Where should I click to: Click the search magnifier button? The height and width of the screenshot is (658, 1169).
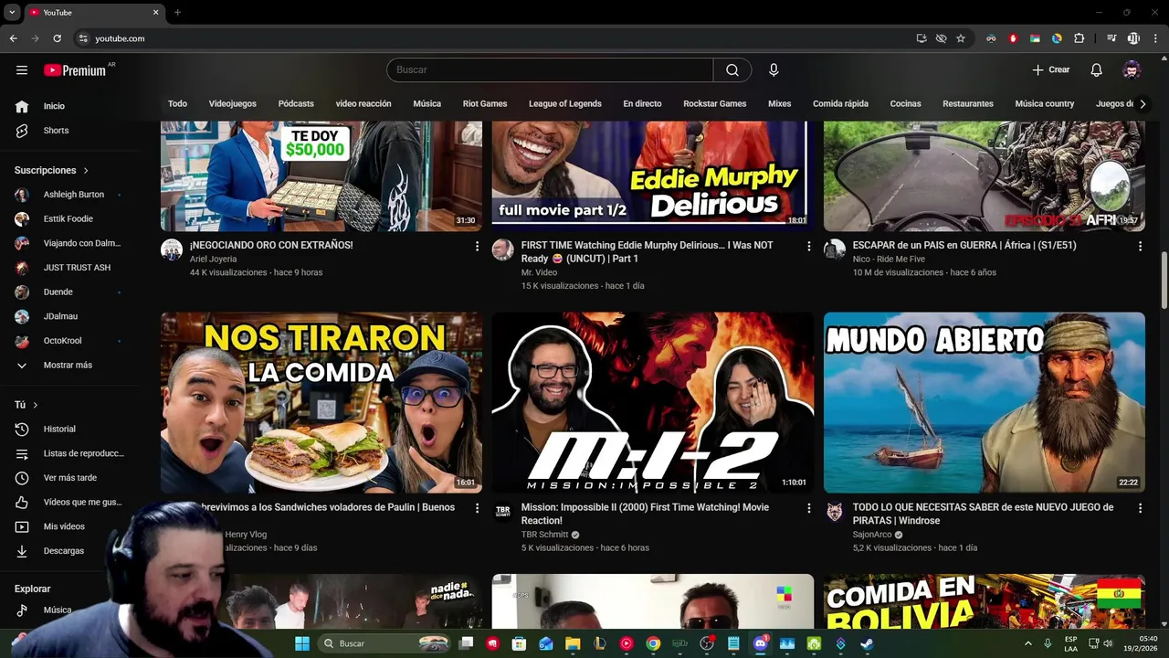(x=732, y=70)
